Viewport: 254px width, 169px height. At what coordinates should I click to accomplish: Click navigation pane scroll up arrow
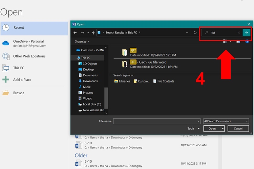click(106, 47)
